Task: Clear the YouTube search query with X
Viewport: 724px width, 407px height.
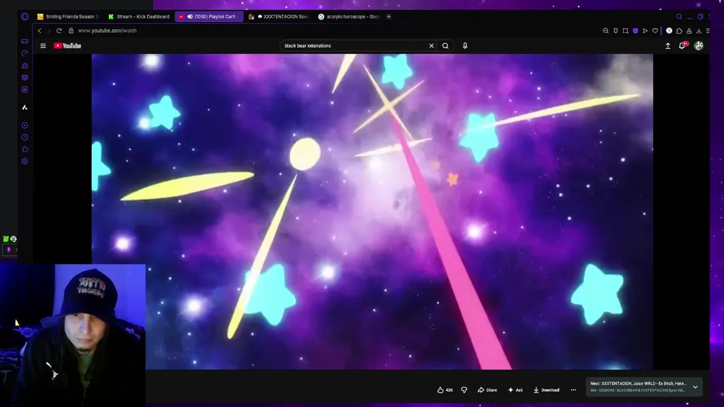Action: [x=432, y=46]
